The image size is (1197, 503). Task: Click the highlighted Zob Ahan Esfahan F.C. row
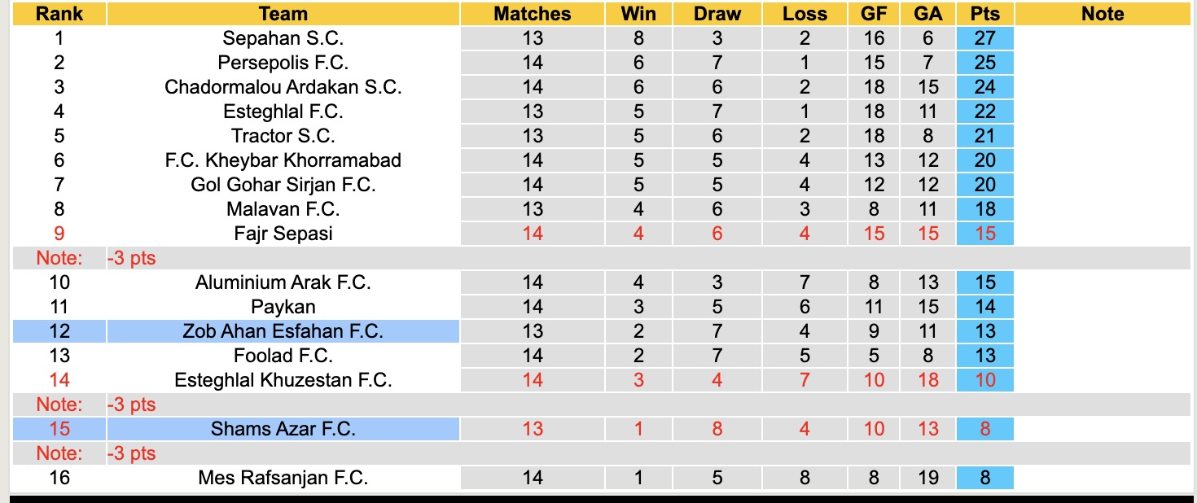pyautogui.click(x=283, y=331)
